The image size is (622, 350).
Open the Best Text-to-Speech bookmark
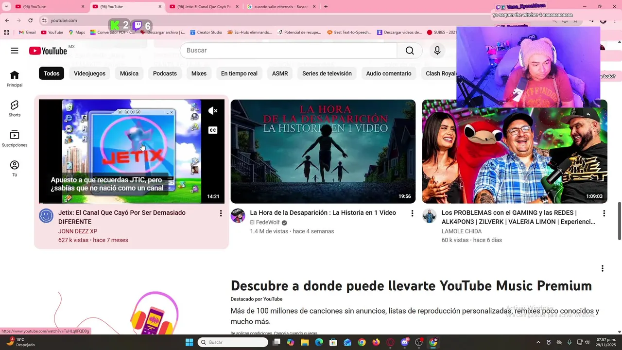(x=349, y=33)
